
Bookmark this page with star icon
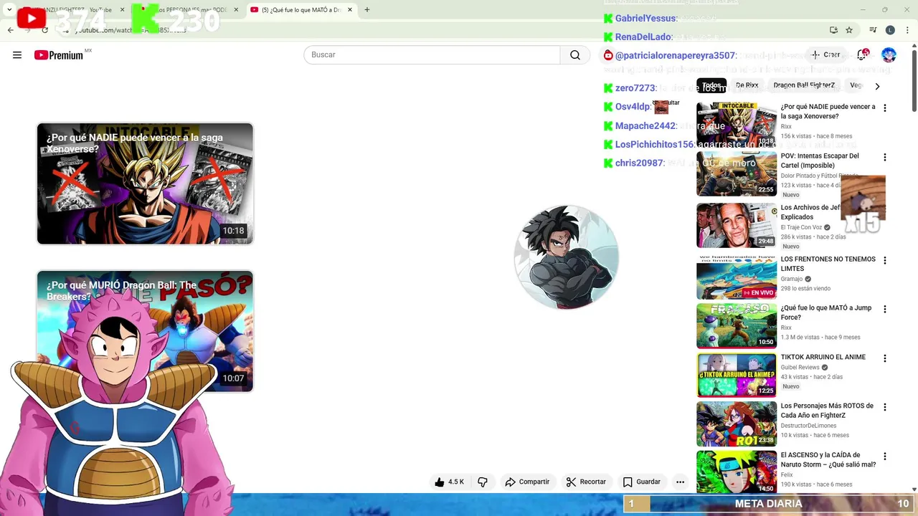click(849, 30)
